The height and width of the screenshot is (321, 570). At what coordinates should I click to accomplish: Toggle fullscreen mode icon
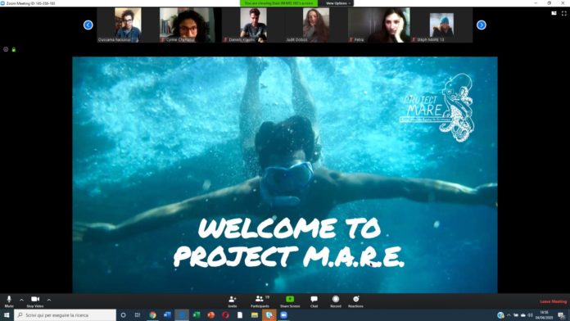point(563,13)
